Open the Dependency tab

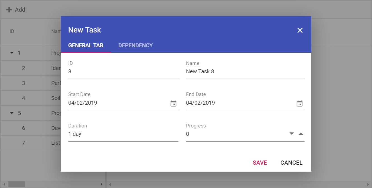[136, 45]
